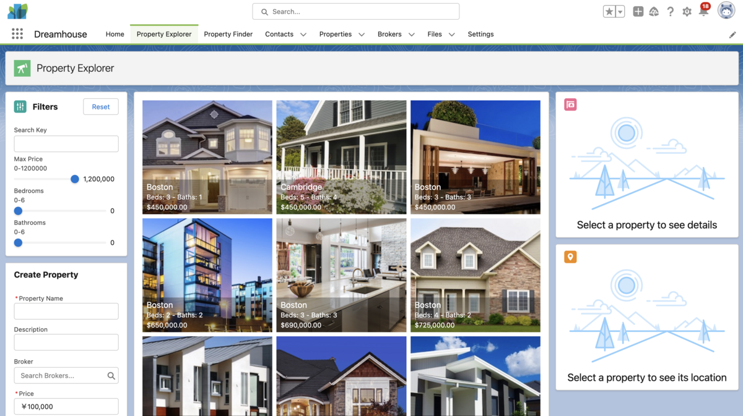The width and height of the screenshot is (743, 416).
Task: Open the Settings tab
Action: point(480,34)
